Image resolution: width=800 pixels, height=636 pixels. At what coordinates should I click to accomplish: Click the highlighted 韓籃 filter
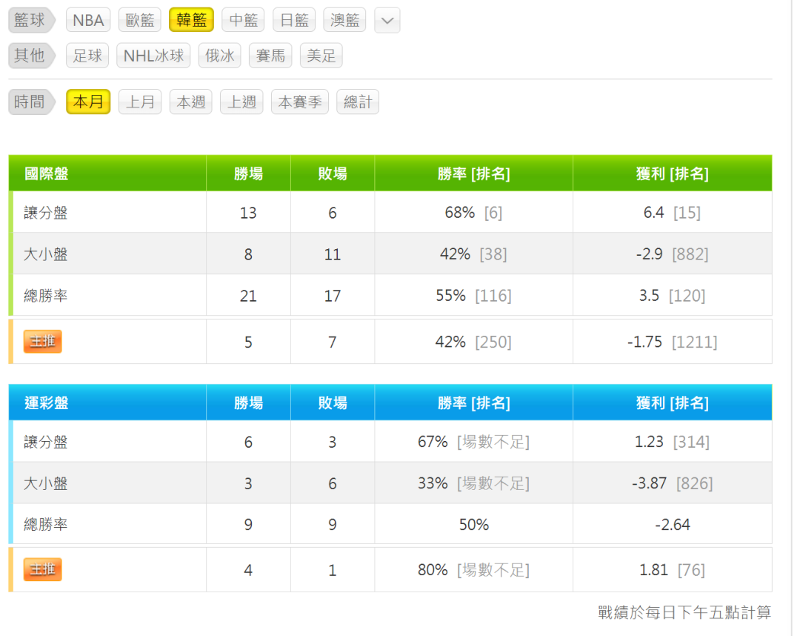coord(191,21)
